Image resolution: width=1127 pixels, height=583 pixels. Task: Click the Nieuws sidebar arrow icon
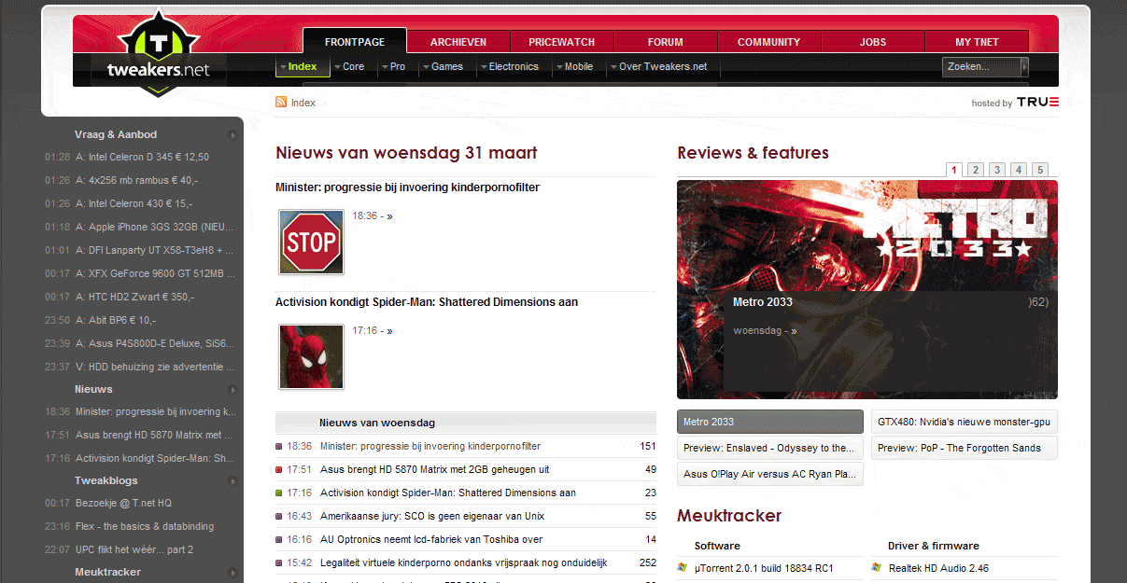click(232, 390)
